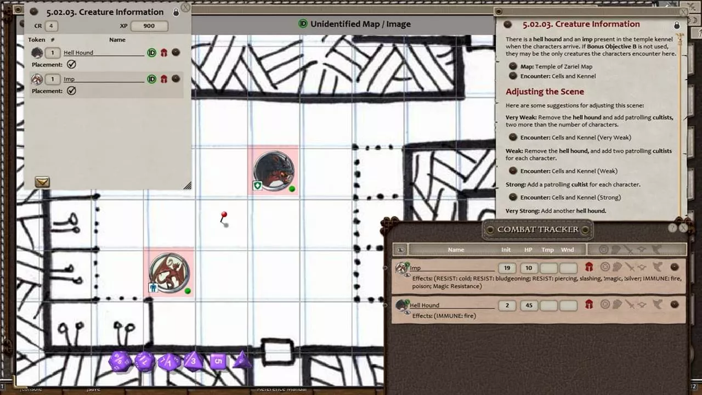
Task: Pick up the purple d10 die
Action: (x=169, y=362)
